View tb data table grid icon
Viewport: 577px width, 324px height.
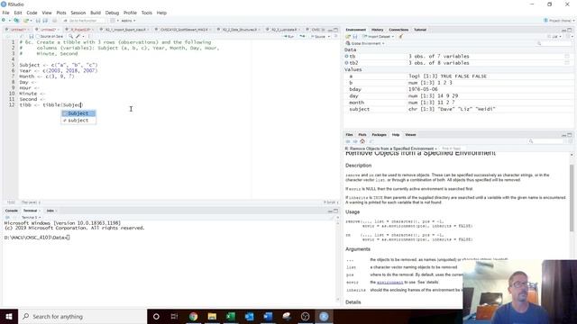coord(567,56)
